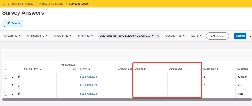
Task: Sort by Question column header
Action: (242, 69)
